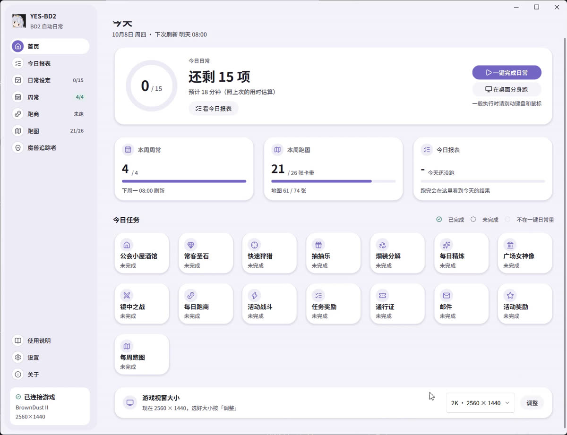Click the 每日跑商 coin icon in tasks

(190, 295)
